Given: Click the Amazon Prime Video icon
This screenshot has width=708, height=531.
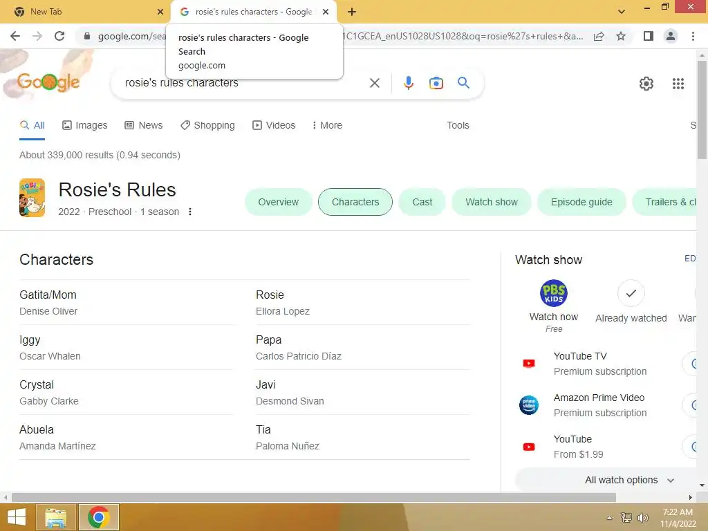Looking at the screenshot, I should pos(529,405).
